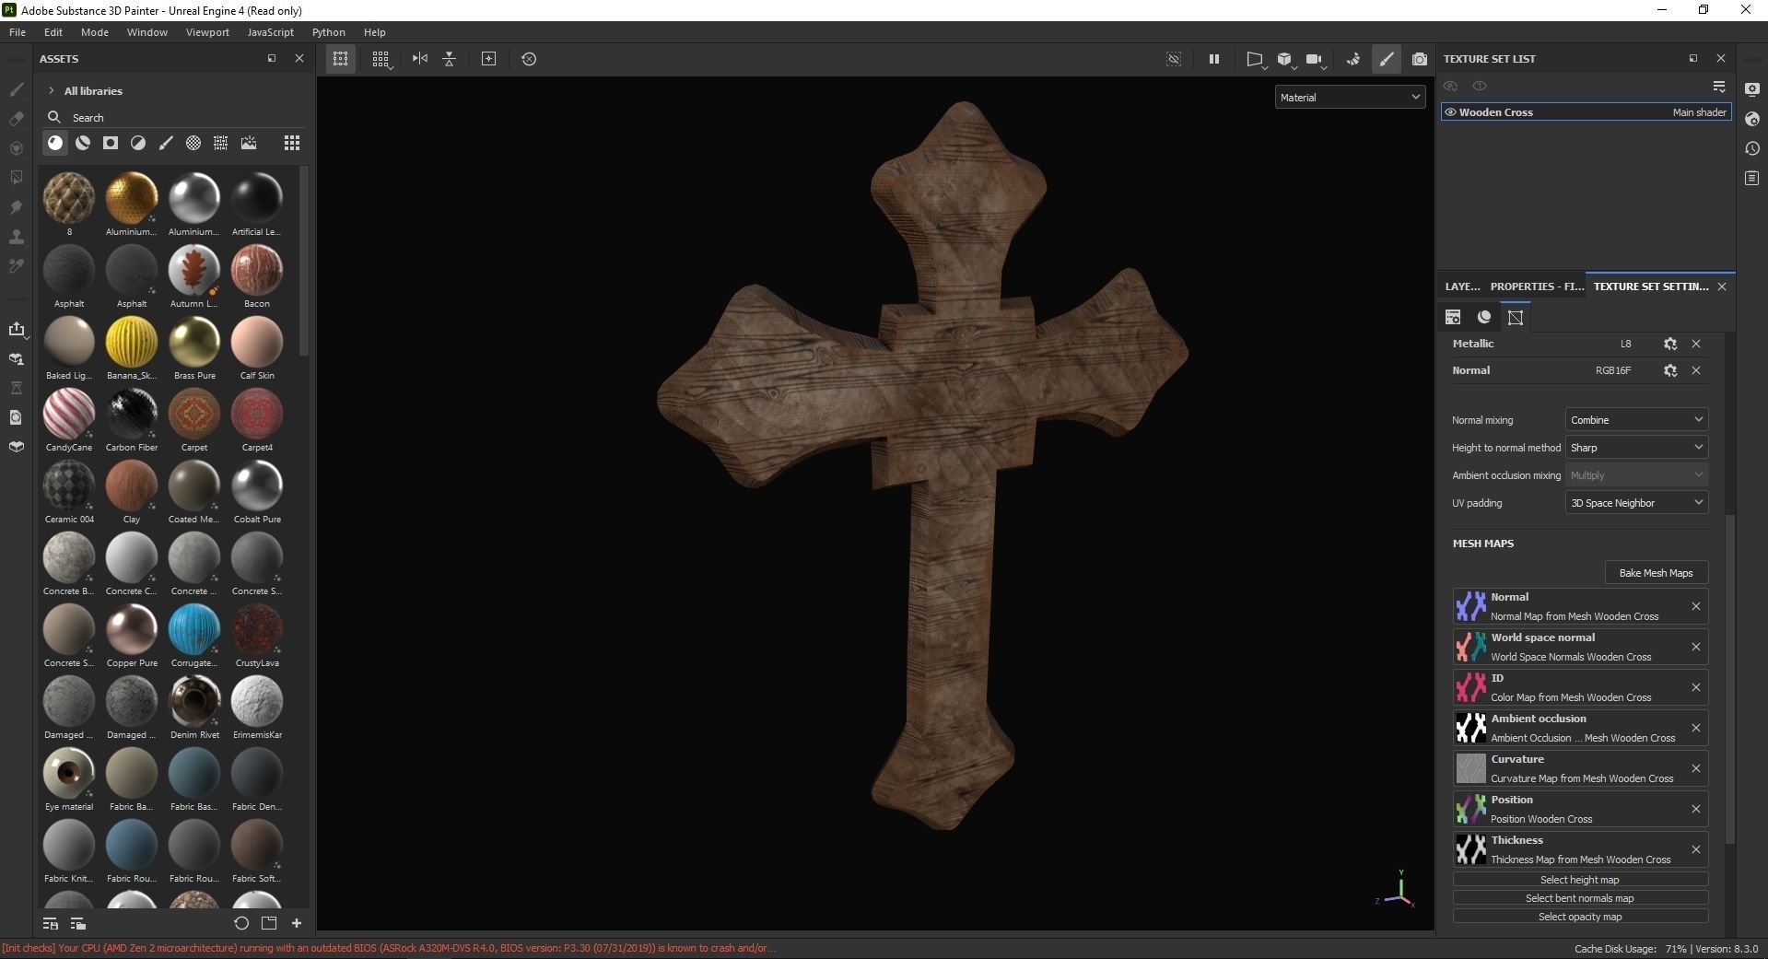This screenshot has width=1768, height=959.
Task: Select the Paint brush tool
Action: coord(17,89)
